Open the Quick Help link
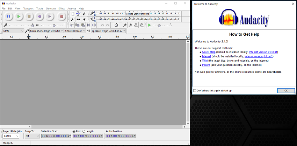This screenshot has height=146, width=297. (209, 52)
